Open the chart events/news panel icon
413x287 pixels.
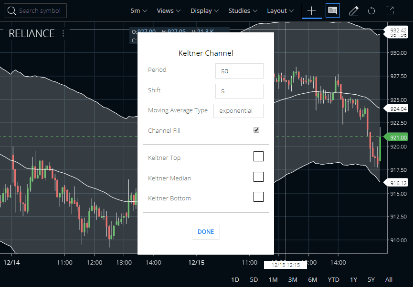(x=332, y=10)
